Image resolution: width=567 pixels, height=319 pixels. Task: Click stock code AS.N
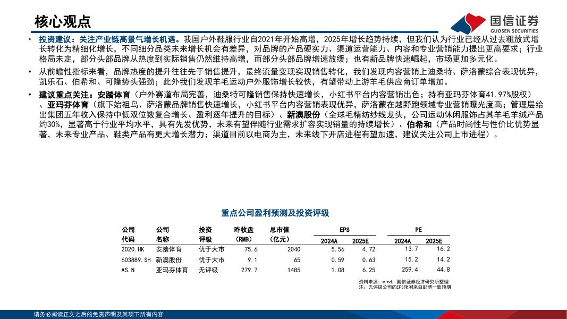click(128, 270)
